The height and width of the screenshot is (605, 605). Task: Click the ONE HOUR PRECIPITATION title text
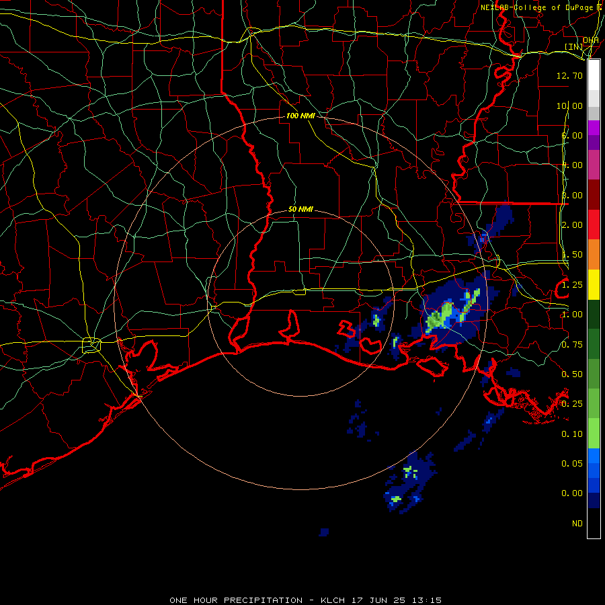(x=236, y=600)
